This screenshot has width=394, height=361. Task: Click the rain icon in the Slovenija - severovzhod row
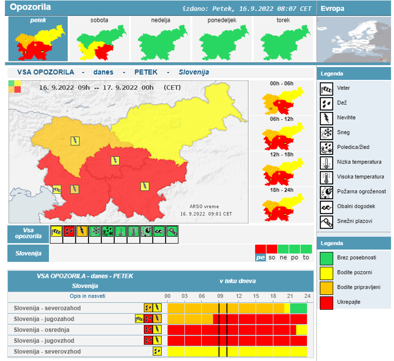coord(157,351)
